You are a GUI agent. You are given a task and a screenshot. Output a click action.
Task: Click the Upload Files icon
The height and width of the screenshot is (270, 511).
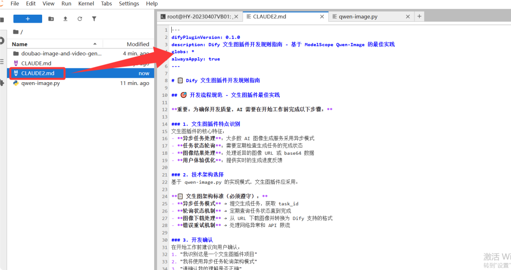65,19
